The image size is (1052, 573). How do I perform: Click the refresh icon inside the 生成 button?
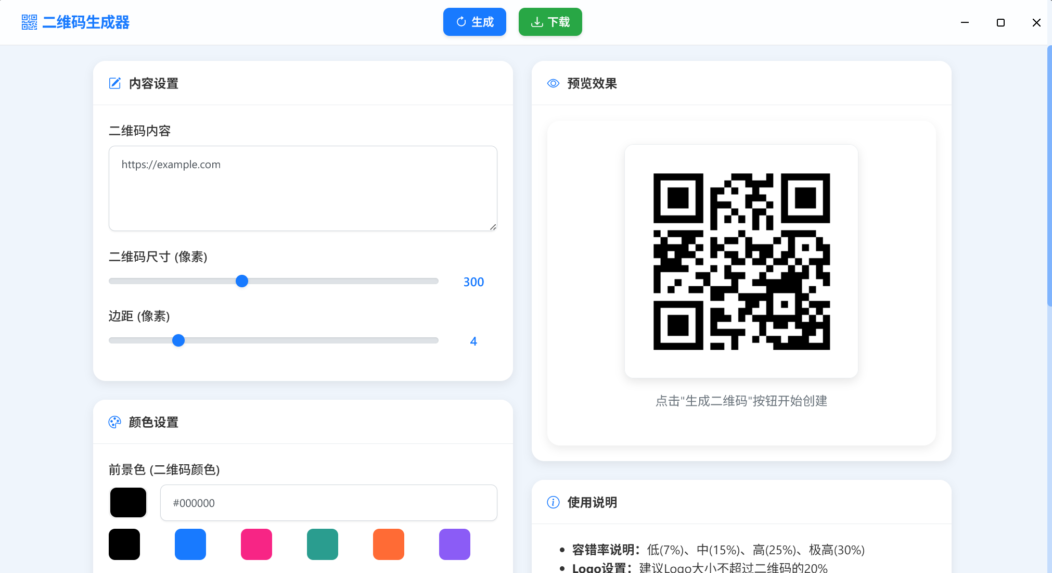(x=460, y=22)
